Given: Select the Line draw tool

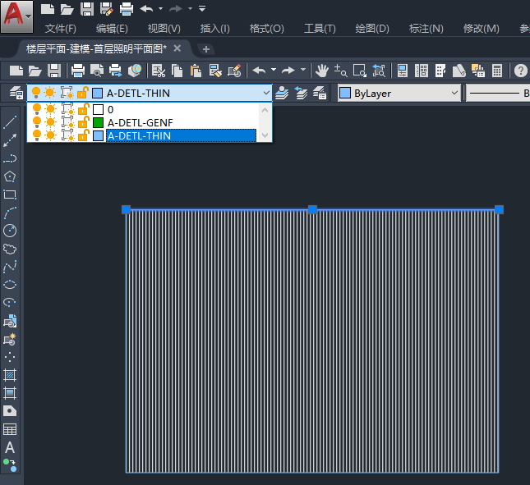Looking at the screenshot, I should click(10, 122).
